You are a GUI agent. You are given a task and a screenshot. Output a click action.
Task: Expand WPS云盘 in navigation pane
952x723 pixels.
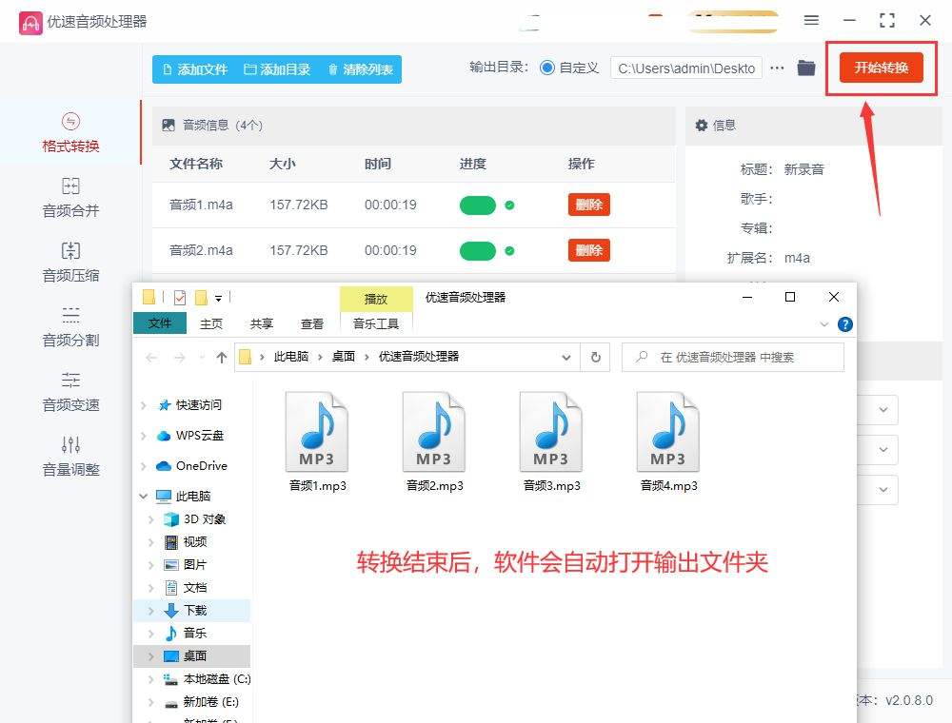(x=144, y=436)
